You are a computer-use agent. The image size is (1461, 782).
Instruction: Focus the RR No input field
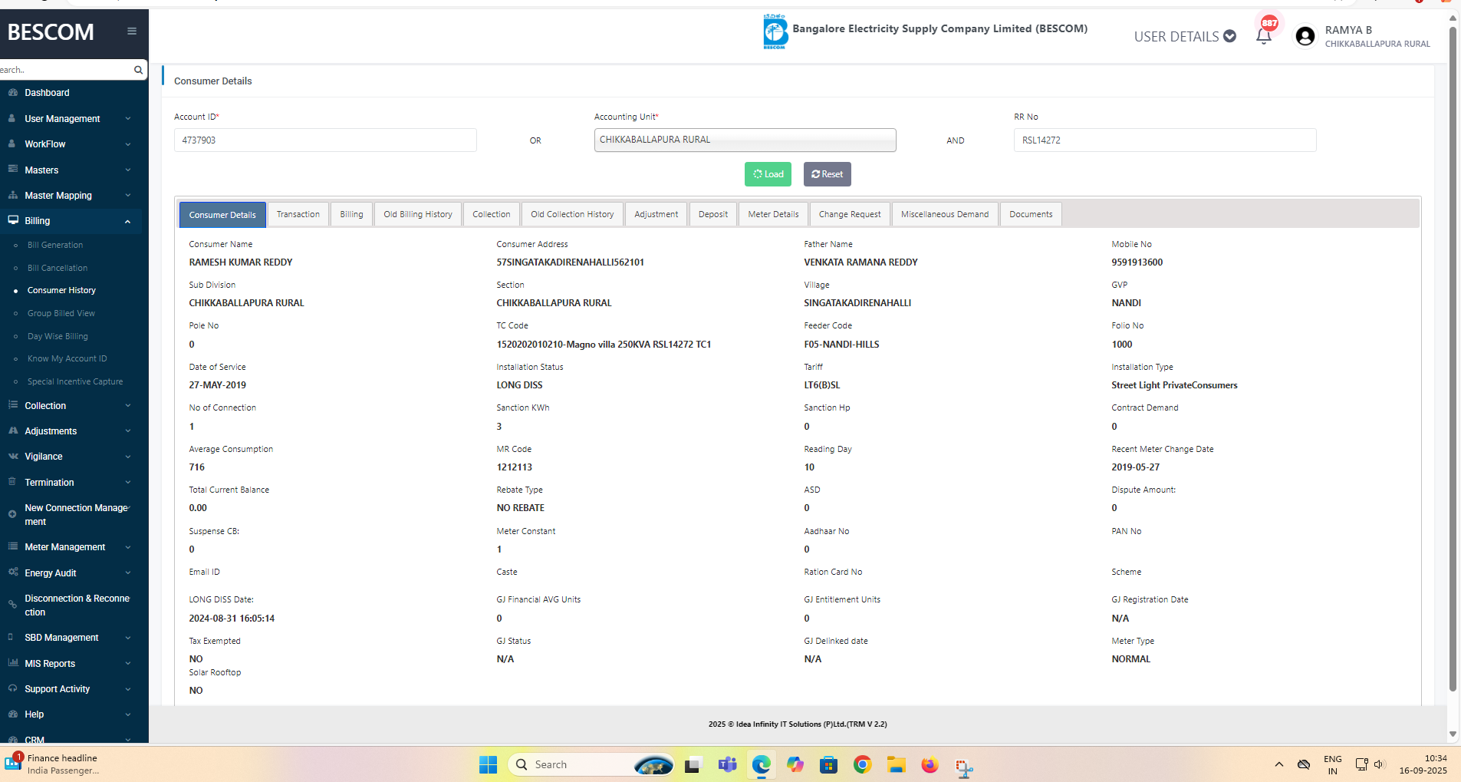[1165, 140]
